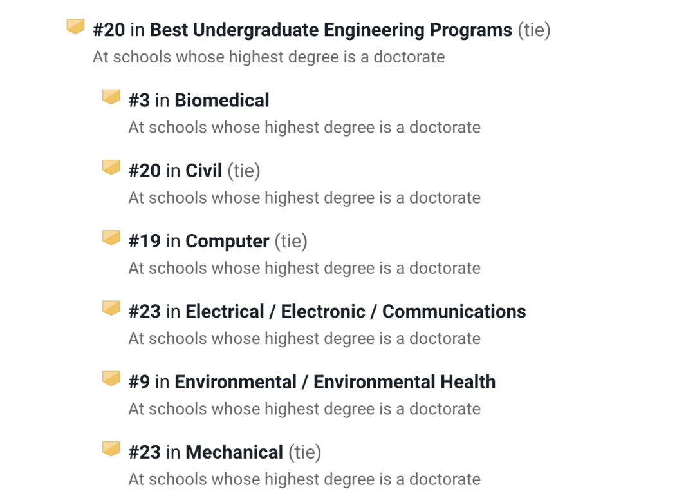Viewport: 695px width, 498px height.
Task: Click the #20 rank for Civil
Action: [x=144, y=171]
